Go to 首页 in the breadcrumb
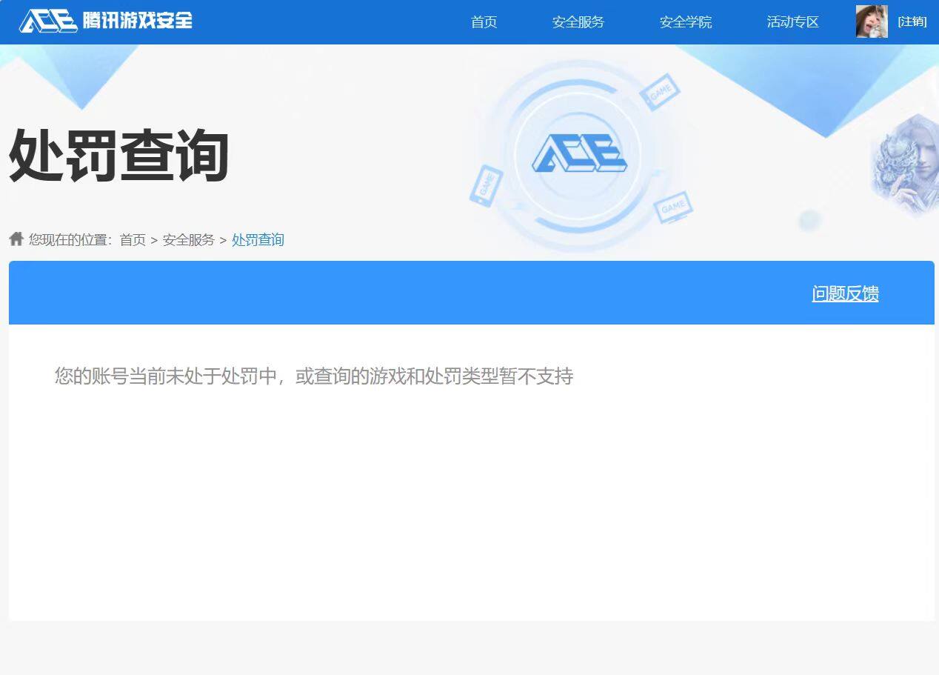Viewport: 939px width, 675px height. pyautogui.click(x=133, y=240)
